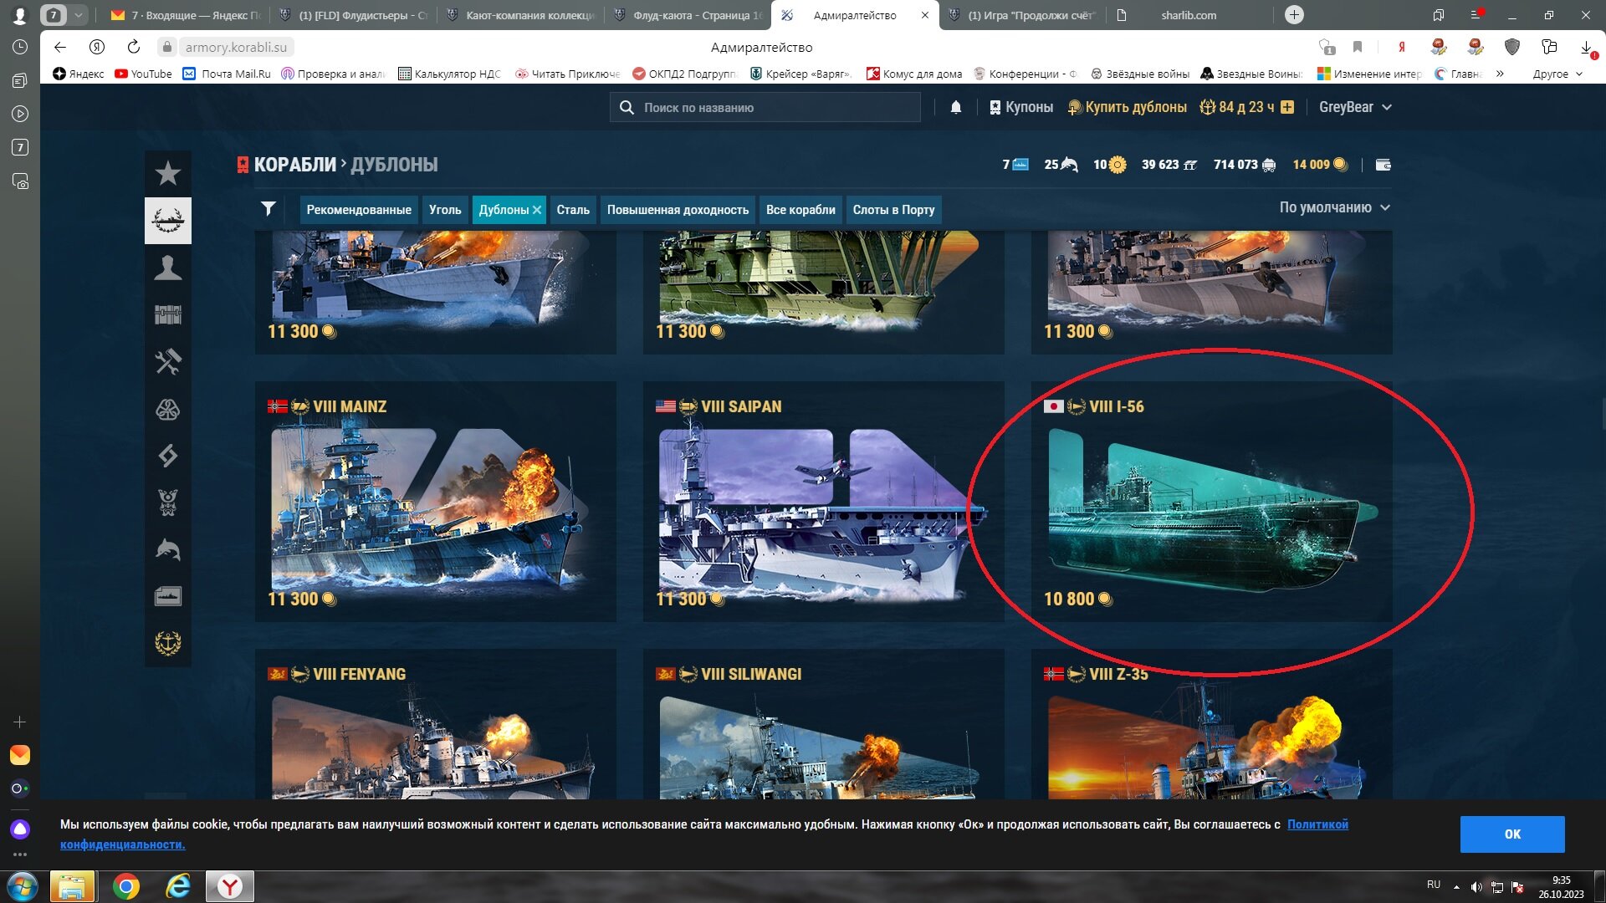This screenshot has height=903, width=1606.
Task: Expand the bookmarks overflow chevron
Action: pos(1500,74)
